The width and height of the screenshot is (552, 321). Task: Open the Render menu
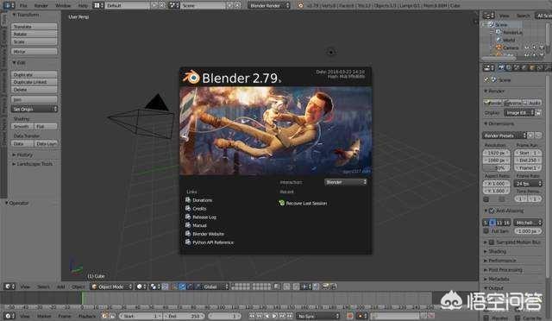click(x=41, y=6)
